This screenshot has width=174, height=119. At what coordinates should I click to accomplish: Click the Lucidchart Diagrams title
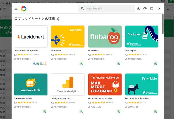(26, 51)
